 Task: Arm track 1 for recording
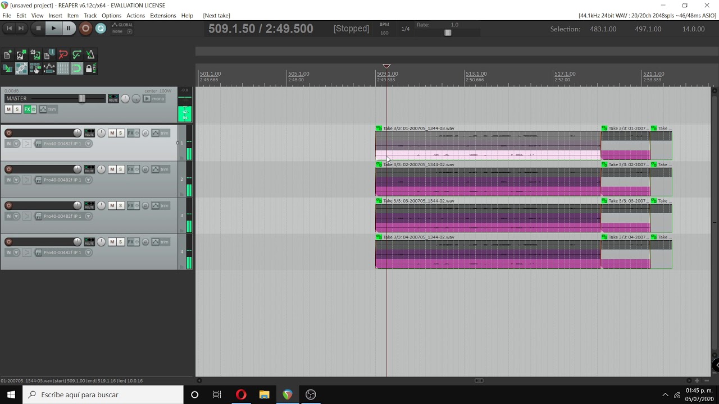pos(8,133)
